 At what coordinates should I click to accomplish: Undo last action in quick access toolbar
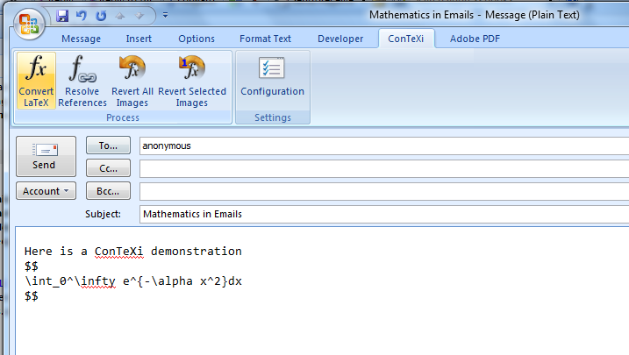(x=82, y=16)
